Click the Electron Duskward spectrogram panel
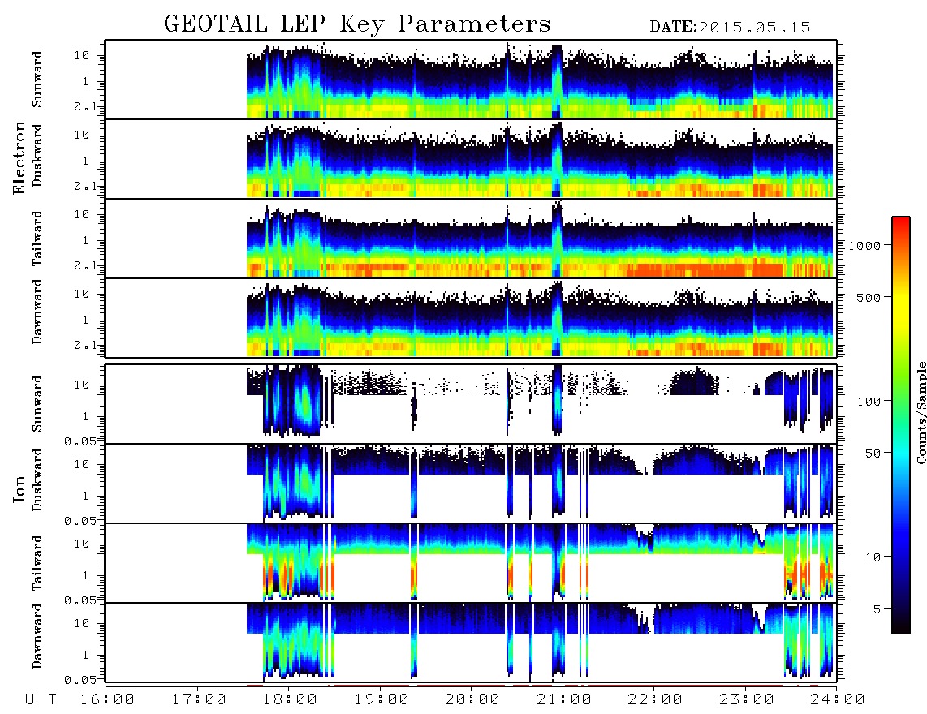 [471, 158]
